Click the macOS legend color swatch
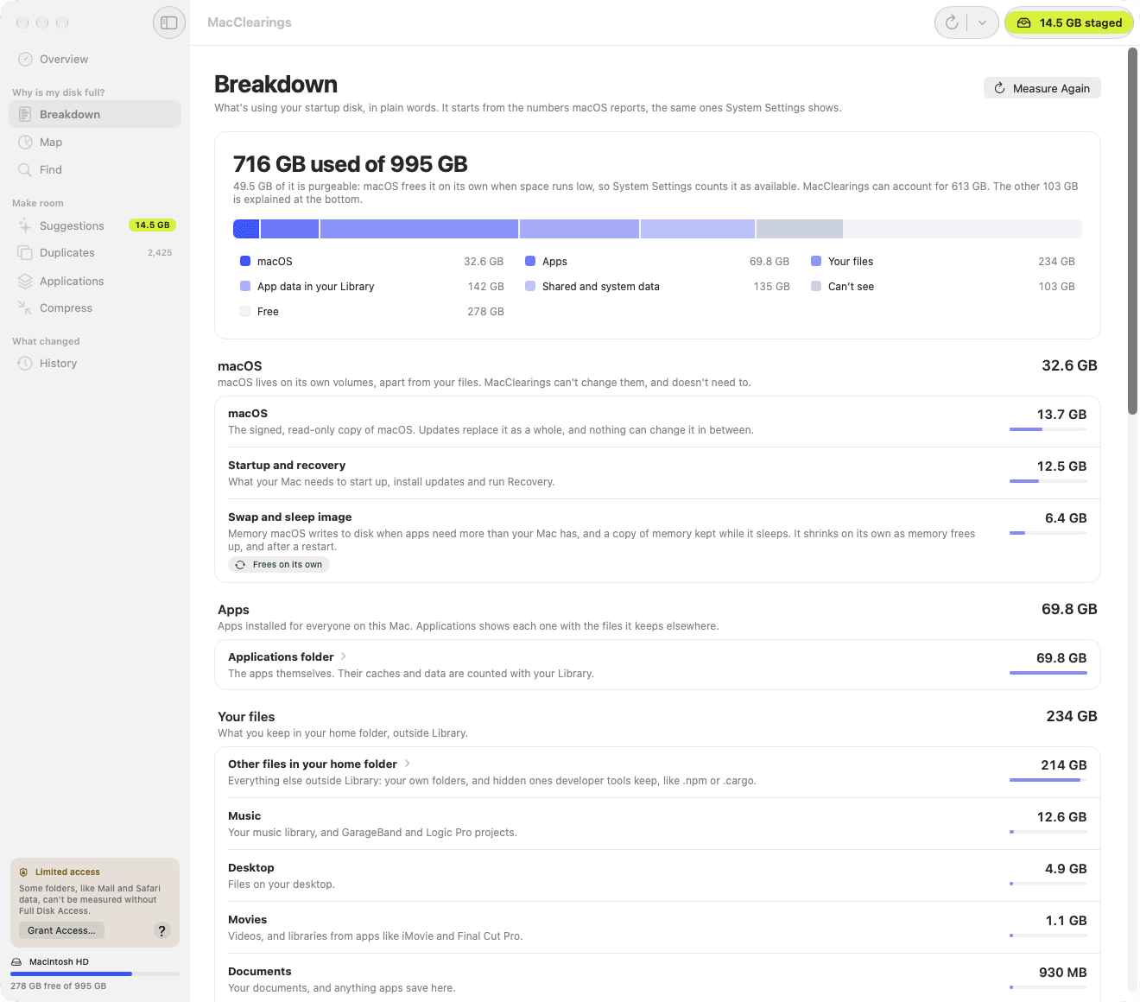Image resolution: width=1140 pixels, height=1002 pixels. tap(245, 261)
